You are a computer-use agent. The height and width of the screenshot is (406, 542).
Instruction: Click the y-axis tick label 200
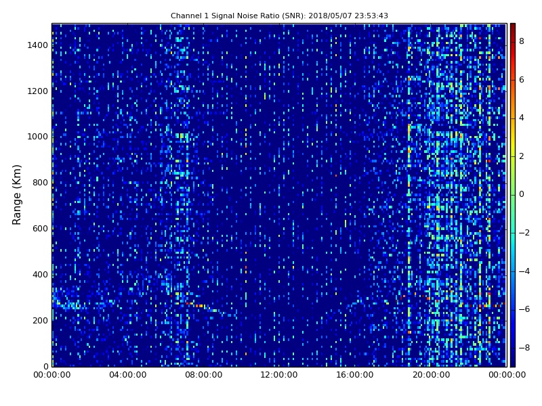40,320
